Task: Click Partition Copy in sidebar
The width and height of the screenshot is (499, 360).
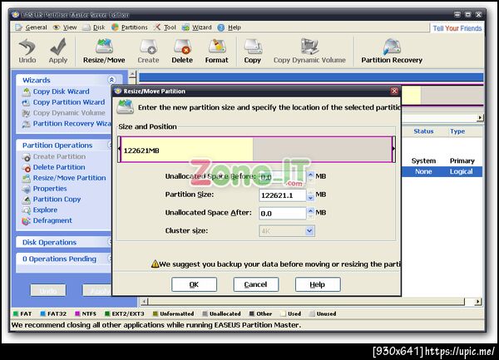Action: point(52,200)
